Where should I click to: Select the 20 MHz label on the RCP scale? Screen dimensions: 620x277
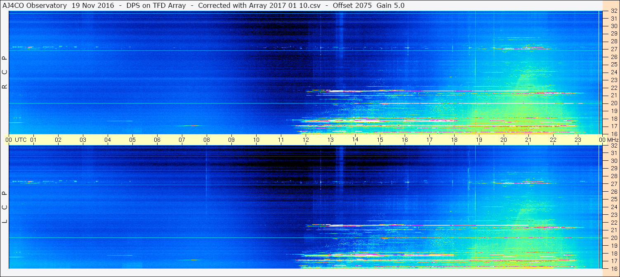pyautogui.click(x=614, y=103)
